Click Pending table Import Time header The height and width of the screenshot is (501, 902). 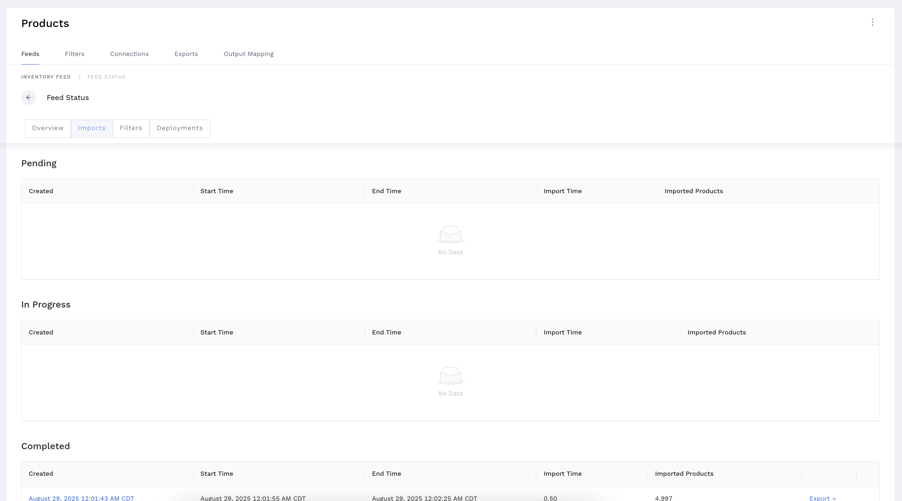(562, 191)
